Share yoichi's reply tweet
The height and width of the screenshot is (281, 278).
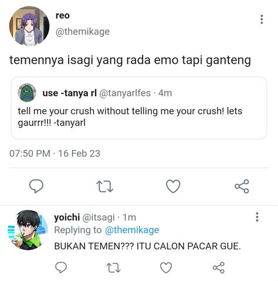(x=219, y=268)
